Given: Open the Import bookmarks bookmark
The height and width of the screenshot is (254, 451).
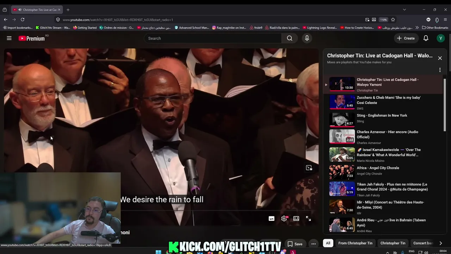Looking at the screenshot, I should [x=18, y=28].
